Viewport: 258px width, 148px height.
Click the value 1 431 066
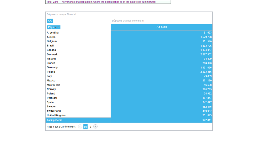(x=206, y=68)
